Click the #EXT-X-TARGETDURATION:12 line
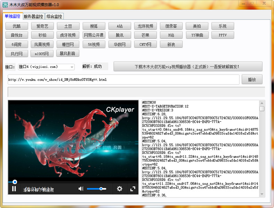This screenshot has width=274, height=208. (165, 106)
